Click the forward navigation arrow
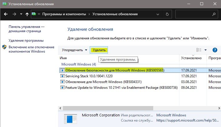The image size is (221, 127). point(14,14)
